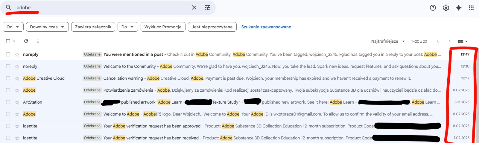Click the 1–20 z 20 result count
Image resolution: width=479 pixels, height=143 pixels.
click(x=419, y=41)
